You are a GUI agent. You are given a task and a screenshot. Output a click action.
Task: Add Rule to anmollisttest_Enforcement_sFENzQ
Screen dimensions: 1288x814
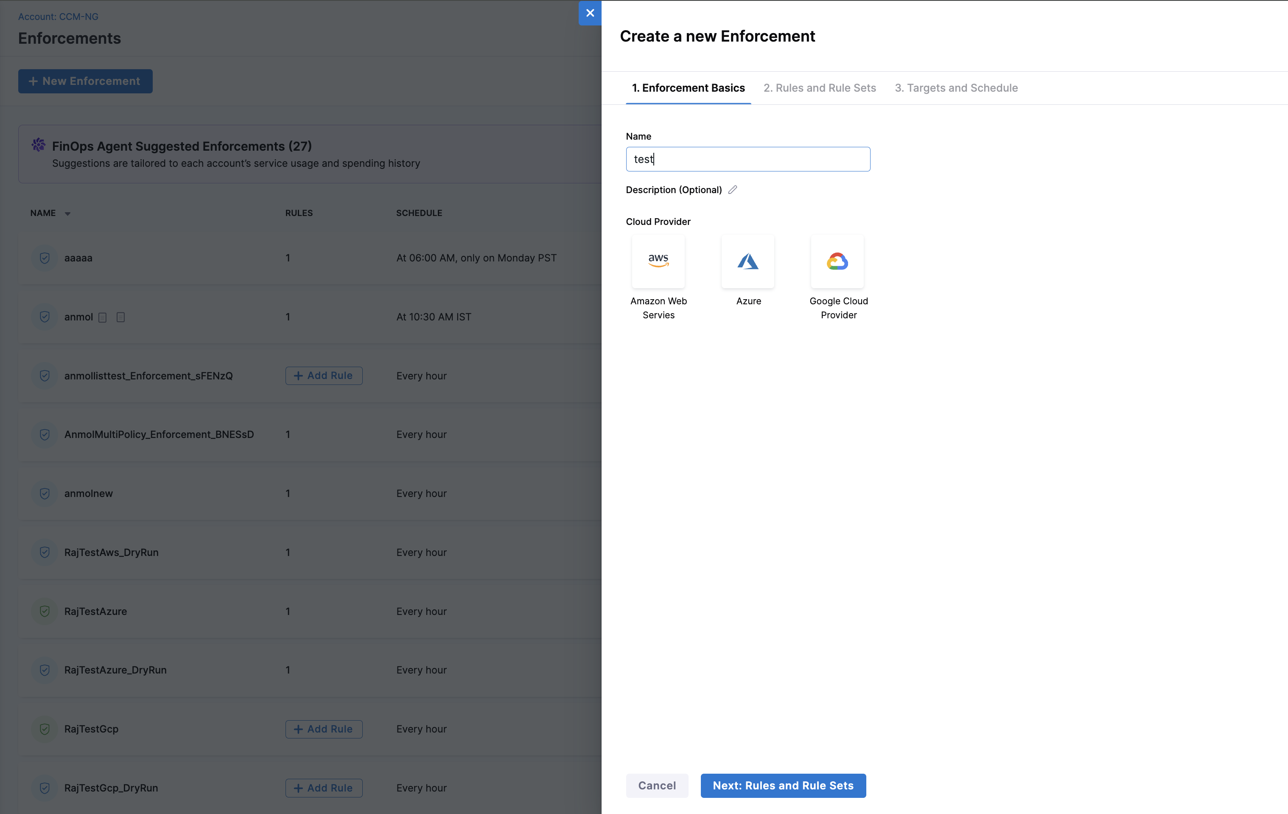point(324,376)
